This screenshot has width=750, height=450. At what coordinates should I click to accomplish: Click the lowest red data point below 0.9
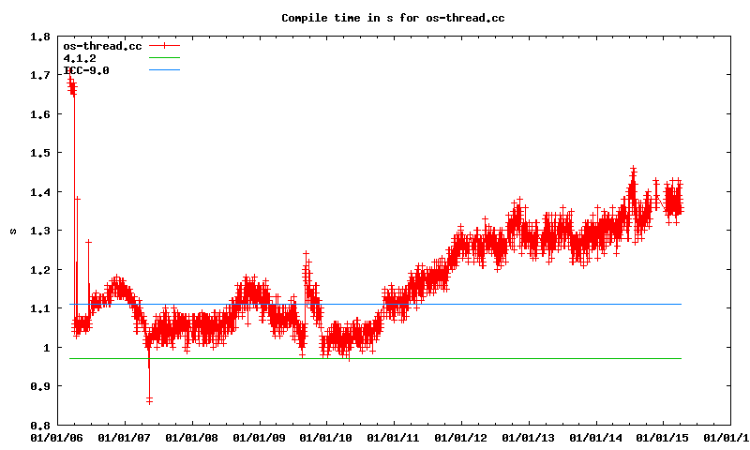click(149, 400)
